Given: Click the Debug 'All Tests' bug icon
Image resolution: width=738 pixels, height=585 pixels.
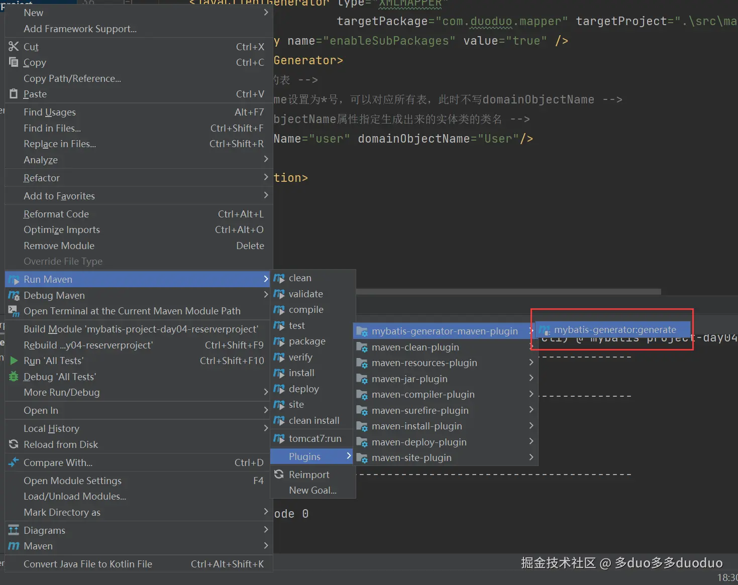Looking at the screenshot, I should 14,377.
